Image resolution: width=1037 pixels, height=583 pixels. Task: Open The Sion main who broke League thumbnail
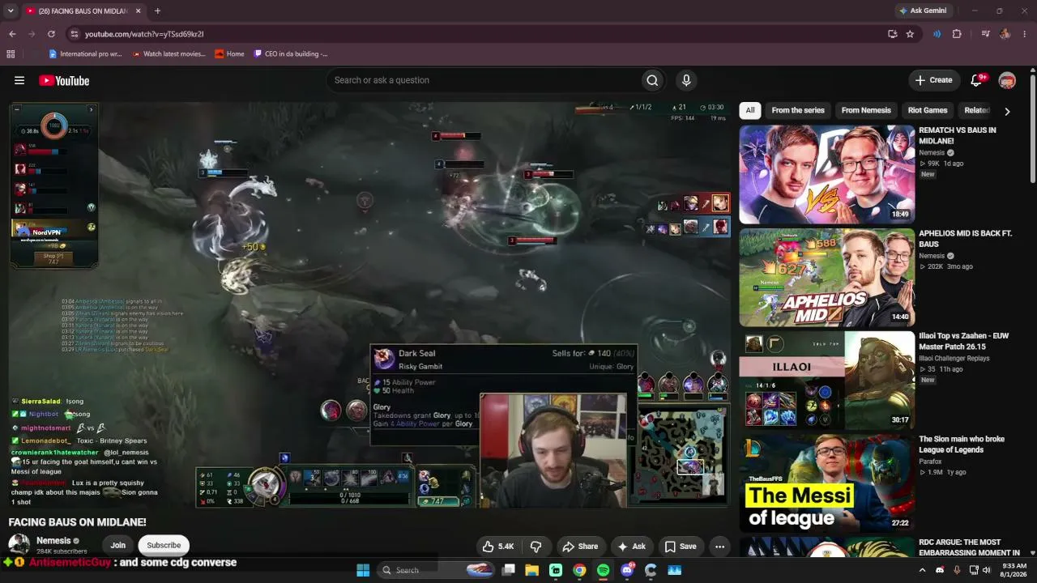pos(827,483)
